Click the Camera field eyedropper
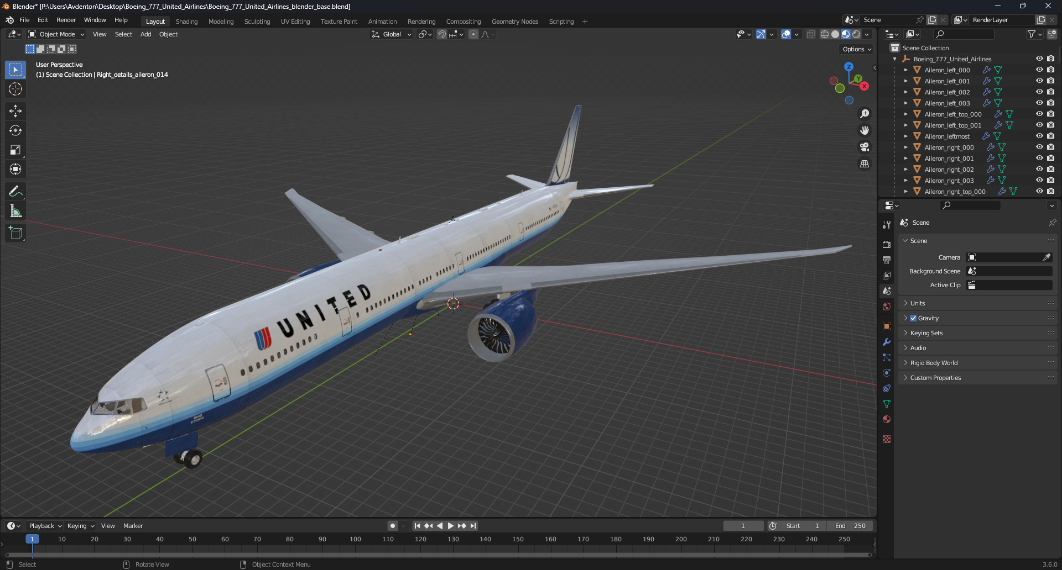Screen dimensions: 1062x570 1047,257
